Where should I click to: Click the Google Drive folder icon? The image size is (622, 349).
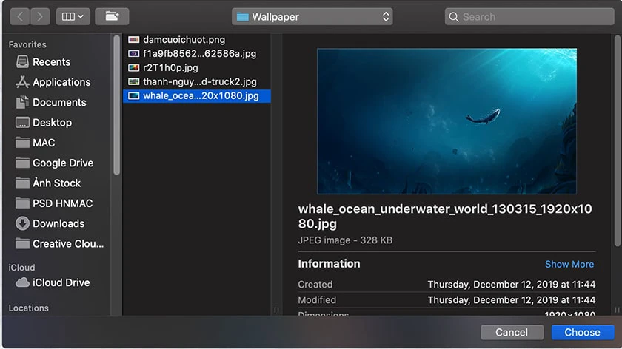tap(22, 163)
